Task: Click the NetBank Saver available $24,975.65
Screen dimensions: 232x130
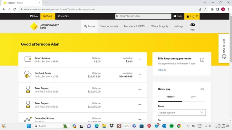Action: (126, 76)
